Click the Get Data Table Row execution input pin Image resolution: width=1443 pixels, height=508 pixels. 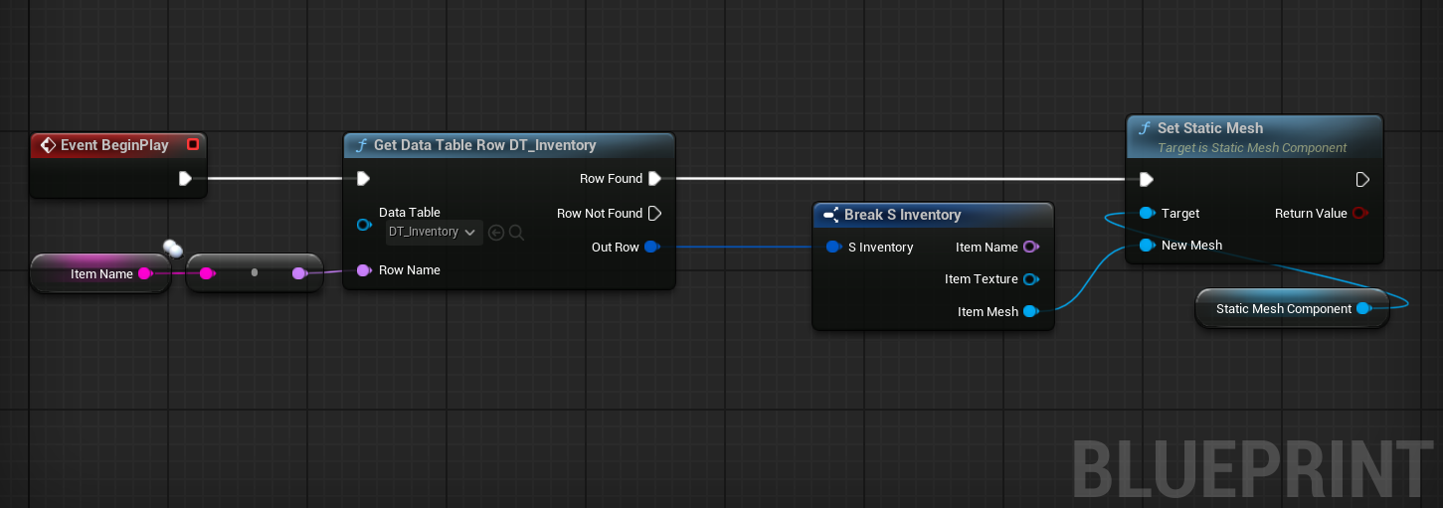pyautogui.click(x=363, y=179)
